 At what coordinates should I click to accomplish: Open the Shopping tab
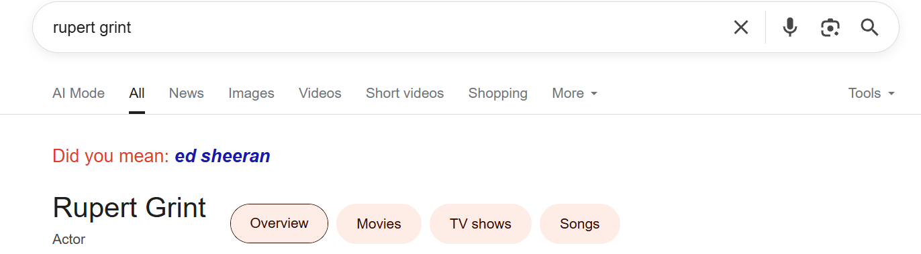498,93
